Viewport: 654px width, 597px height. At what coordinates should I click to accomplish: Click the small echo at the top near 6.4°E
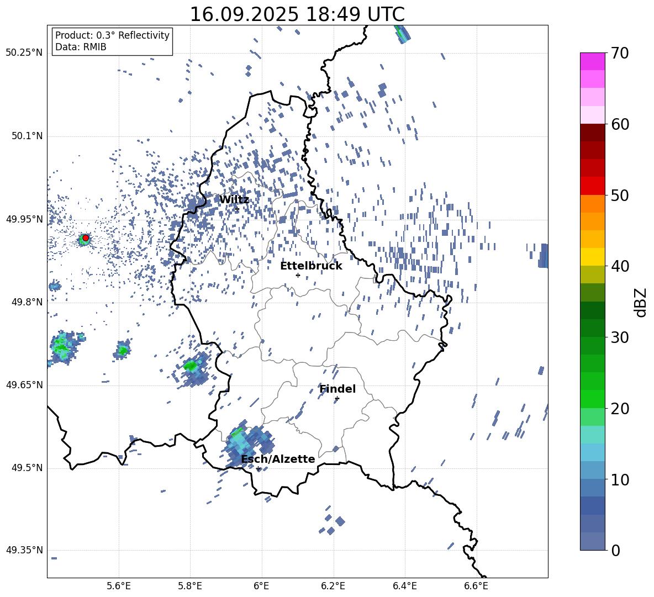[x=403, y=34]
